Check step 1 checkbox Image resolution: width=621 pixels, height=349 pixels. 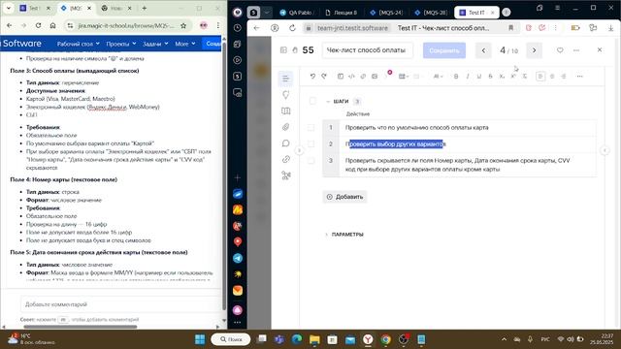(x=310, y=127)
